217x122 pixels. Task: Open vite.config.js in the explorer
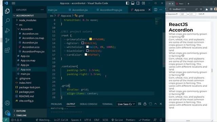[x=26, y=101]
